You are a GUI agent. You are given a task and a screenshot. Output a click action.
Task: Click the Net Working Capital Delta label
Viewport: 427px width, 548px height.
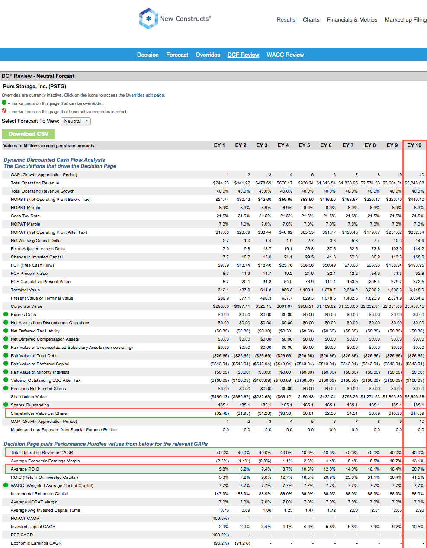pyautogui.click(x=35, y=240)
